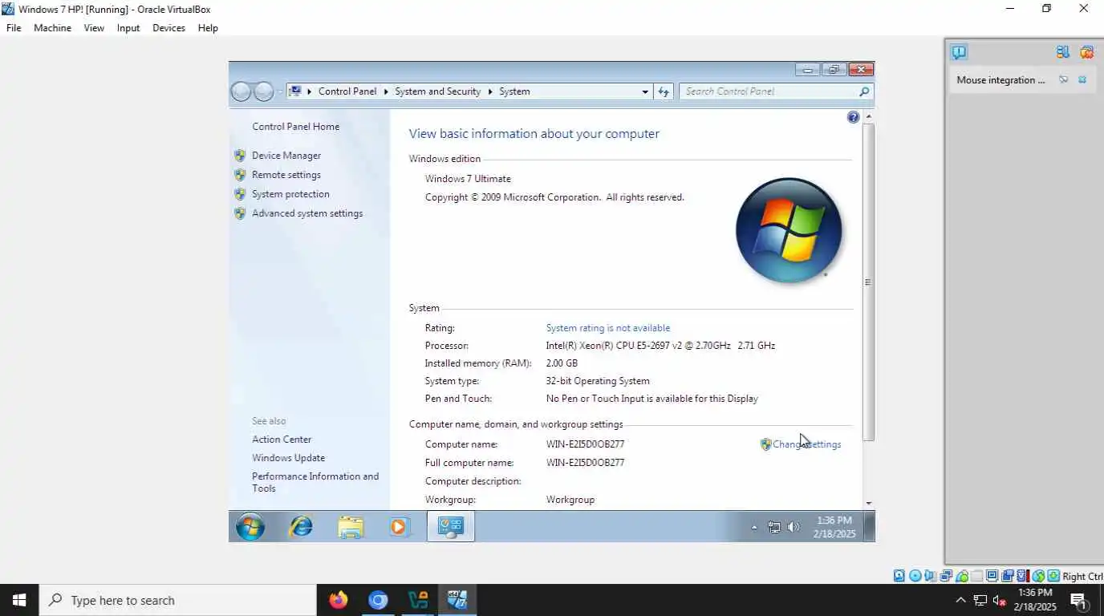Expand arrow after System and Security breadcrumb
1104x616 pixels.
489,91
